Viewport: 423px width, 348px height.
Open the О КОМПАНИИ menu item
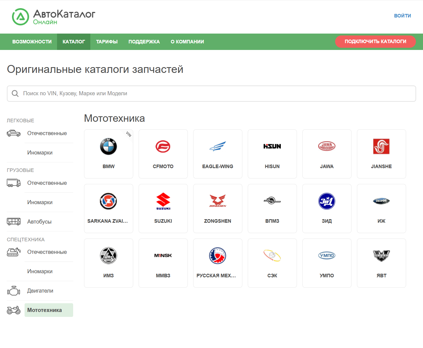187,42
